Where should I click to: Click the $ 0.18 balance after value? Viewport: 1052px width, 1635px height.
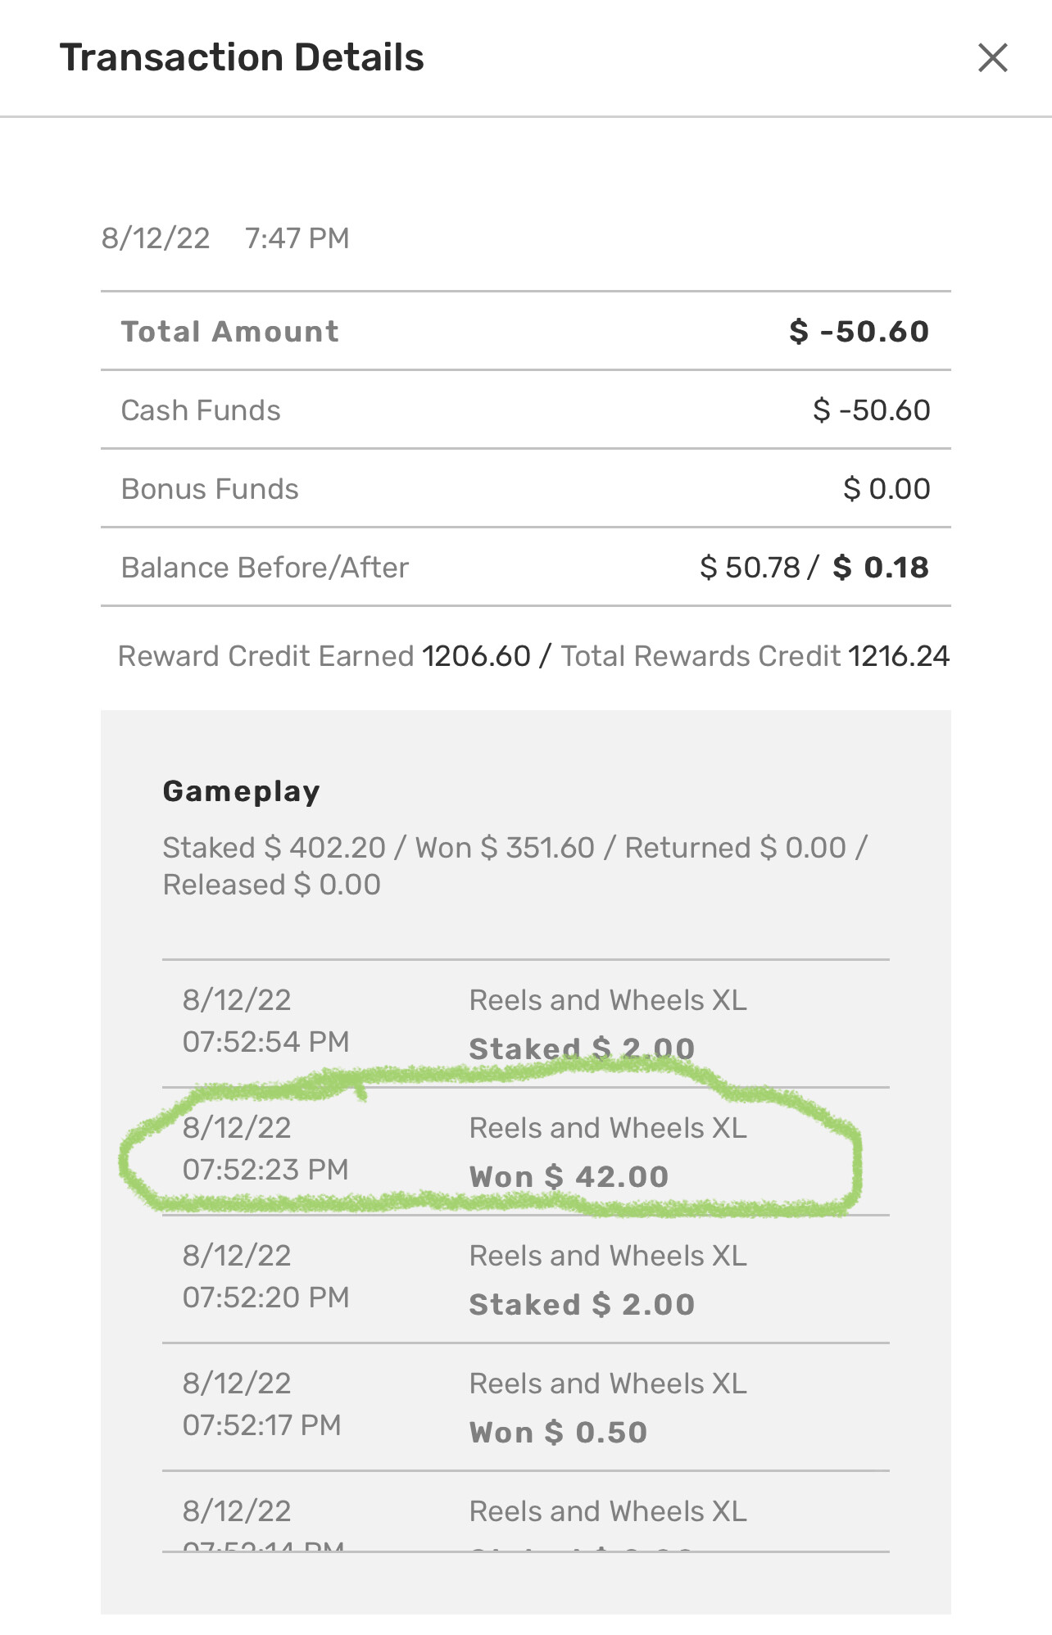(881, 568)
